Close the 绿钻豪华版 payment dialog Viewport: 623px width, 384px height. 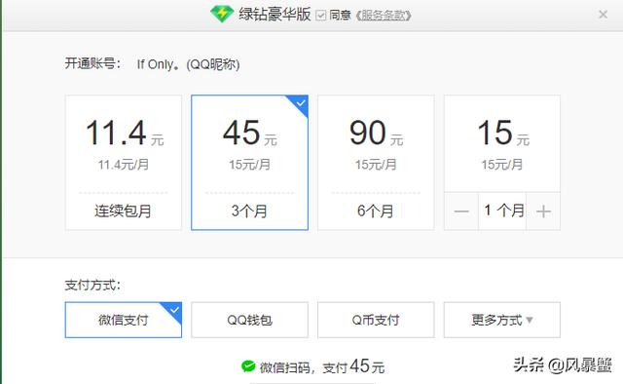point(603,15)
